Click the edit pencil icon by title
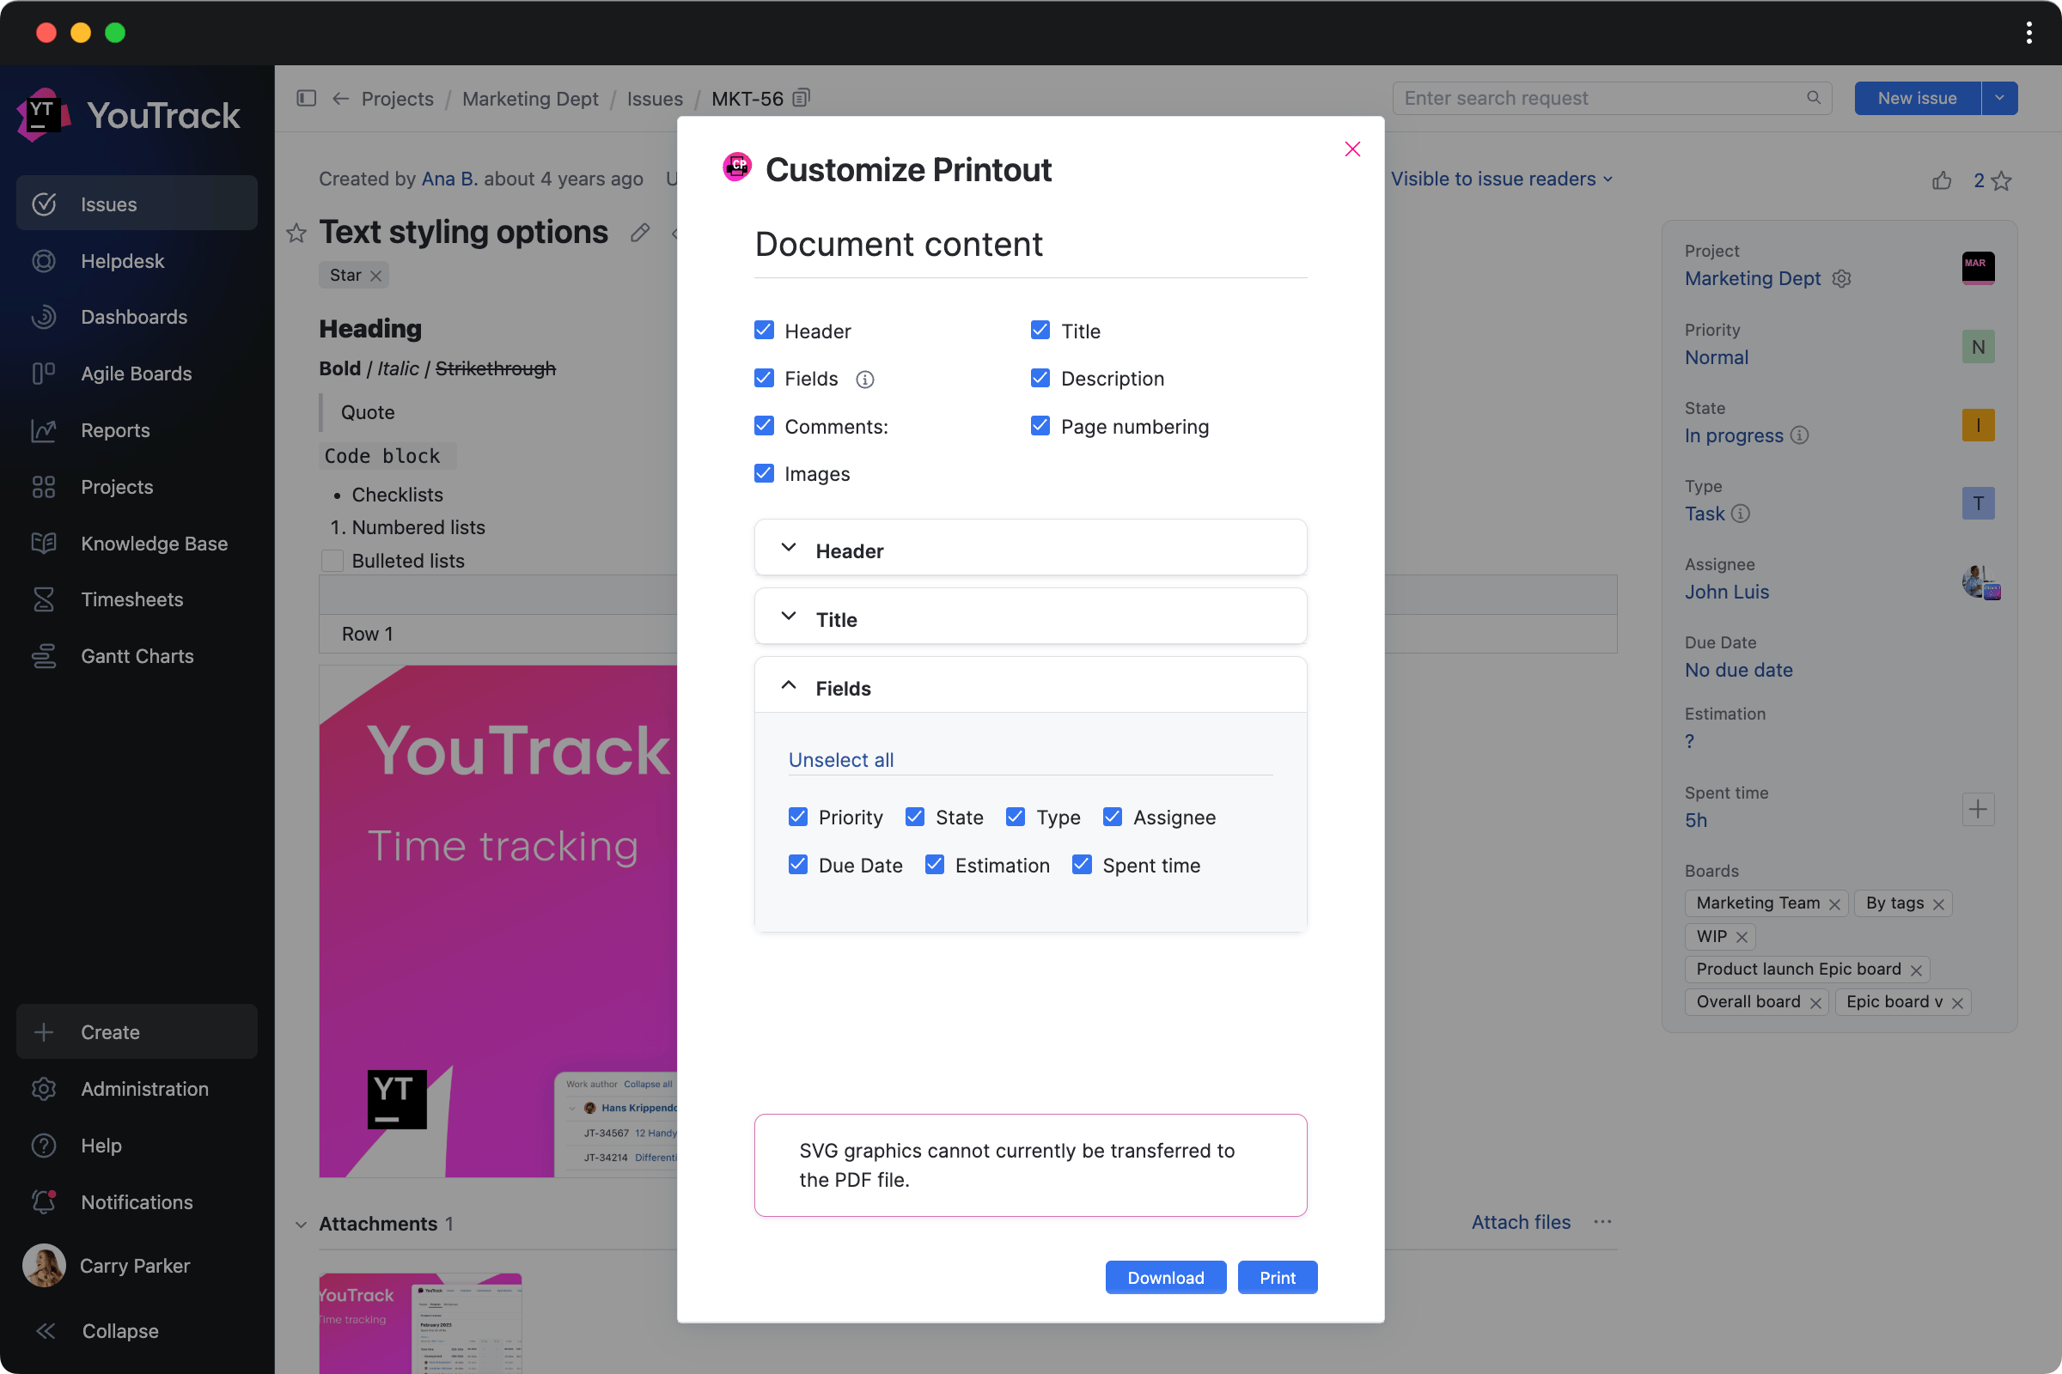The width and height of the screenshot is (2062, 1374). click(x=640, y=233)
